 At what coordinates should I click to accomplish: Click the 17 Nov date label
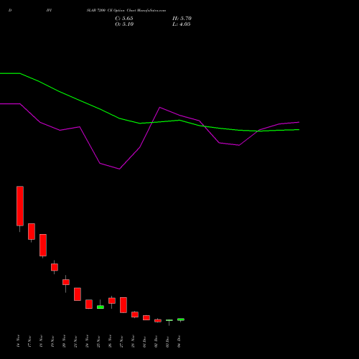point(29,341)
